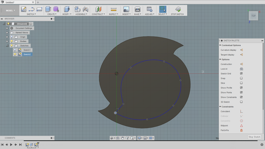
Task: Select the Rectangle sketch tool icon
Action: (x=39, y=9)
